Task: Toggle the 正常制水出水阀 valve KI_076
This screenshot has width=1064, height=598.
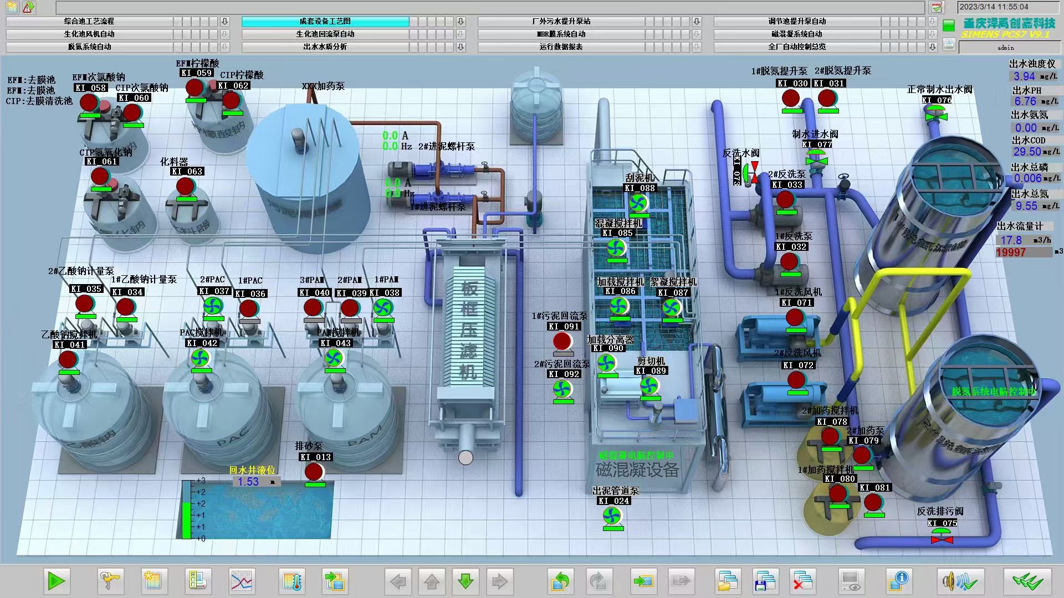Action: [937, 116]
